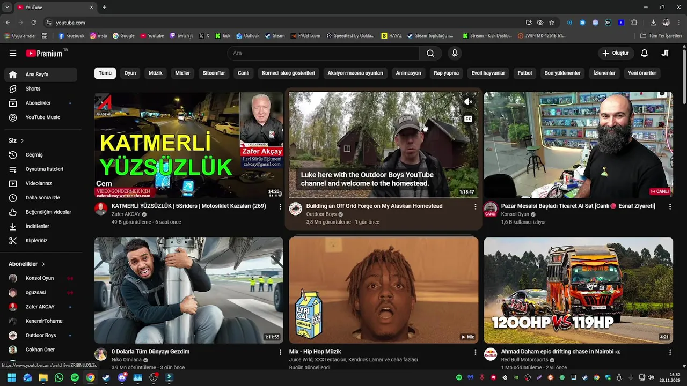Click the Oluştur create button
Viewport: 687px width, 386px height.
(x=615, y=53)
